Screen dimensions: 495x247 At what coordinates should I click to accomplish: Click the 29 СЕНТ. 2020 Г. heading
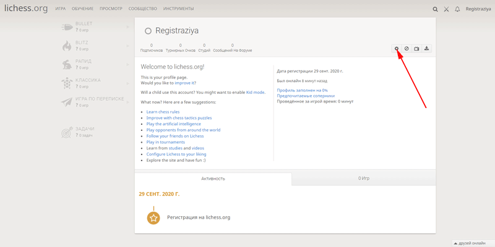tap(159, 194)
